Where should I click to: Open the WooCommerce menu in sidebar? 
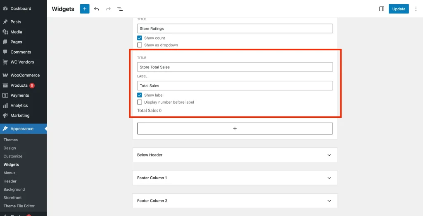(25, 75)
